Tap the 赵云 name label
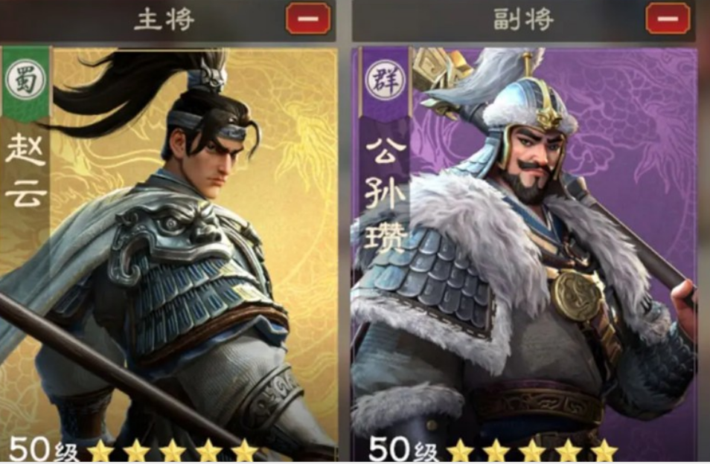This screenshot has height=464, width=710. coord(26,172)
